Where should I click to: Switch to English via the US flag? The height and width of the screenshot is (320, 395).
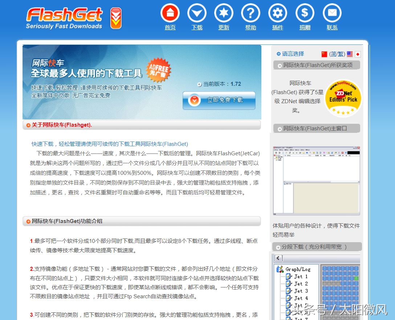pyautogui.click(x=350, y=54)
